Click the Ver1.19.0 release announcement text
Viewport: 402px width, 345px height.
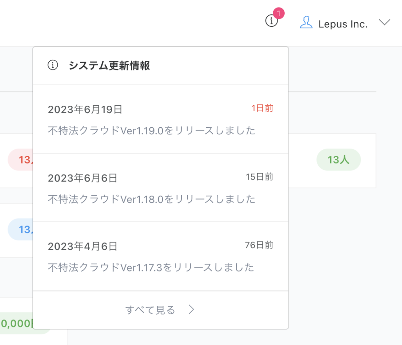coord(152,130)
